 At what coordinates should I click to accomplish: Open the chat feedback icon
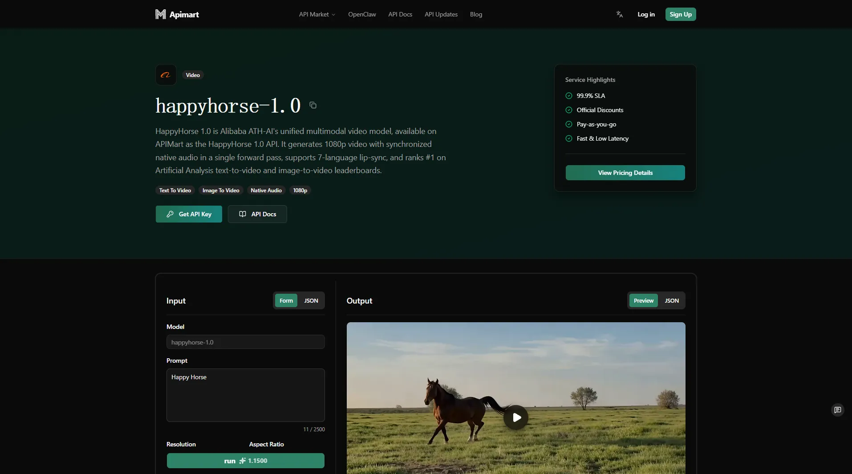[837, 410]
